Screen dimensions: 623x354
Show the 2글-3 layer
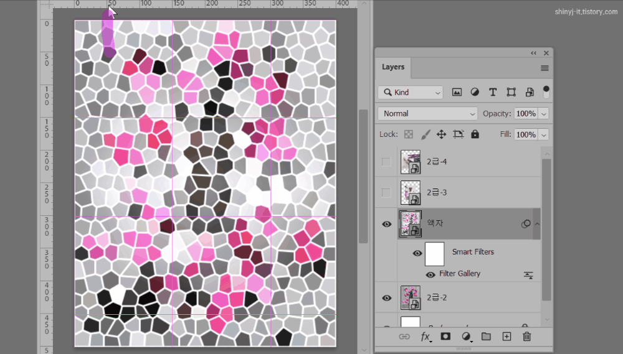click(386, 193)
